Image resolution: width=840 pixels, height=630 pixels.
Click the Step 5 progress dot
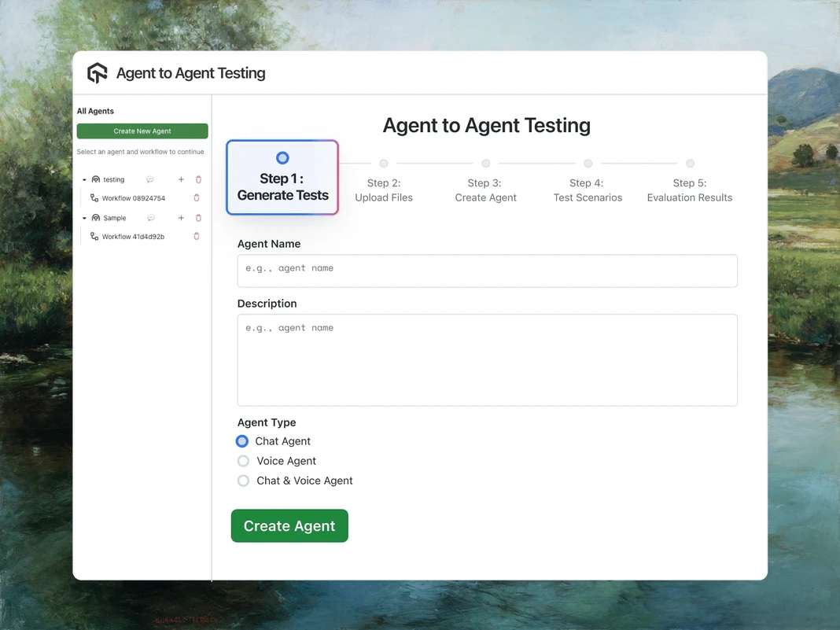pyautogui.click(x=690, y=164)
